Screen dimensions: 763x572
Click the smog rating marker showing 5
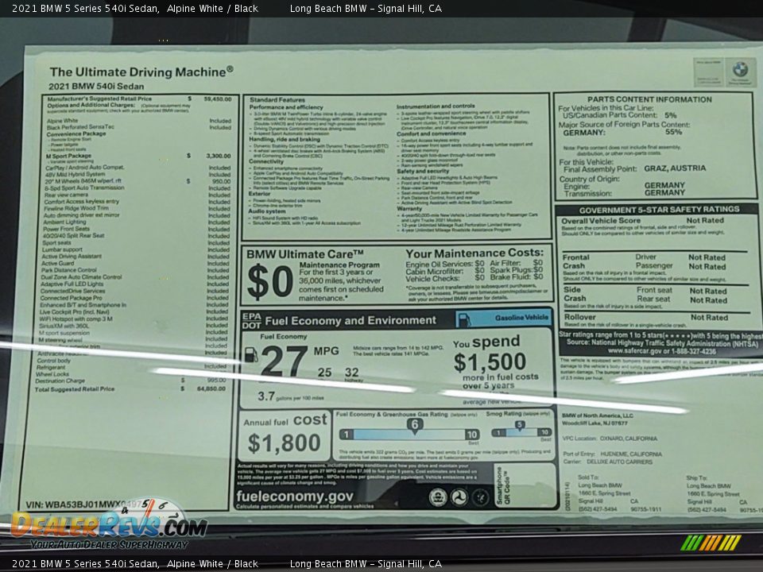pyautogui.click(x=520, y=425)
